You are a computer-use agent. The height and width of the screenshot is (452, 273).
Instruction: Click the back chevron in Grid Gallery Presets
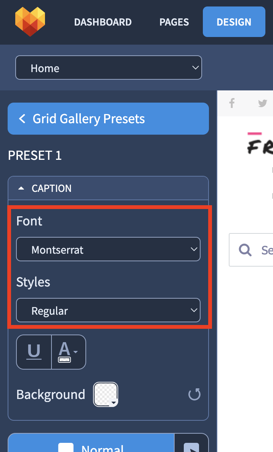[22, 119]
